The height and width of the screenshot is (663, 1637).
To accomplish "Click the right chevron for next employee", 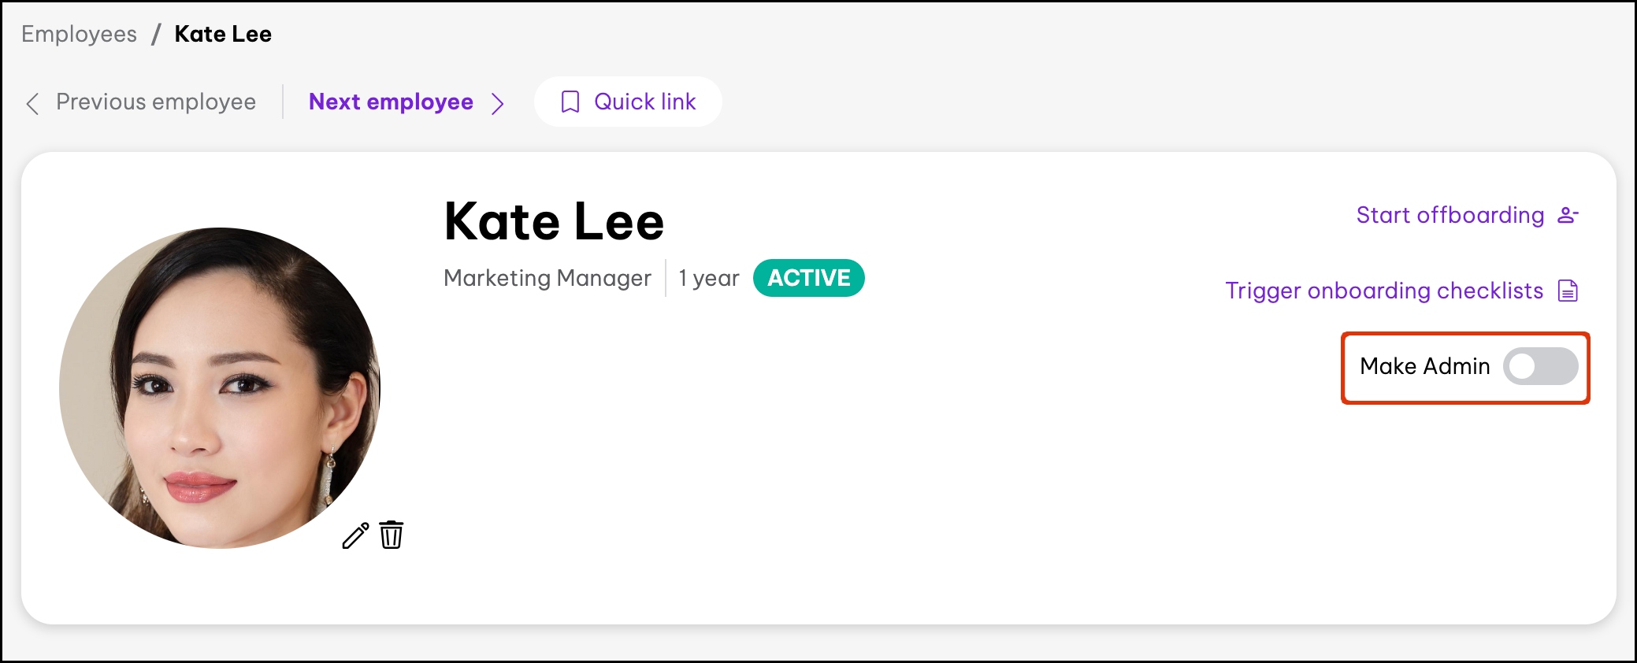I will point(498,103).
